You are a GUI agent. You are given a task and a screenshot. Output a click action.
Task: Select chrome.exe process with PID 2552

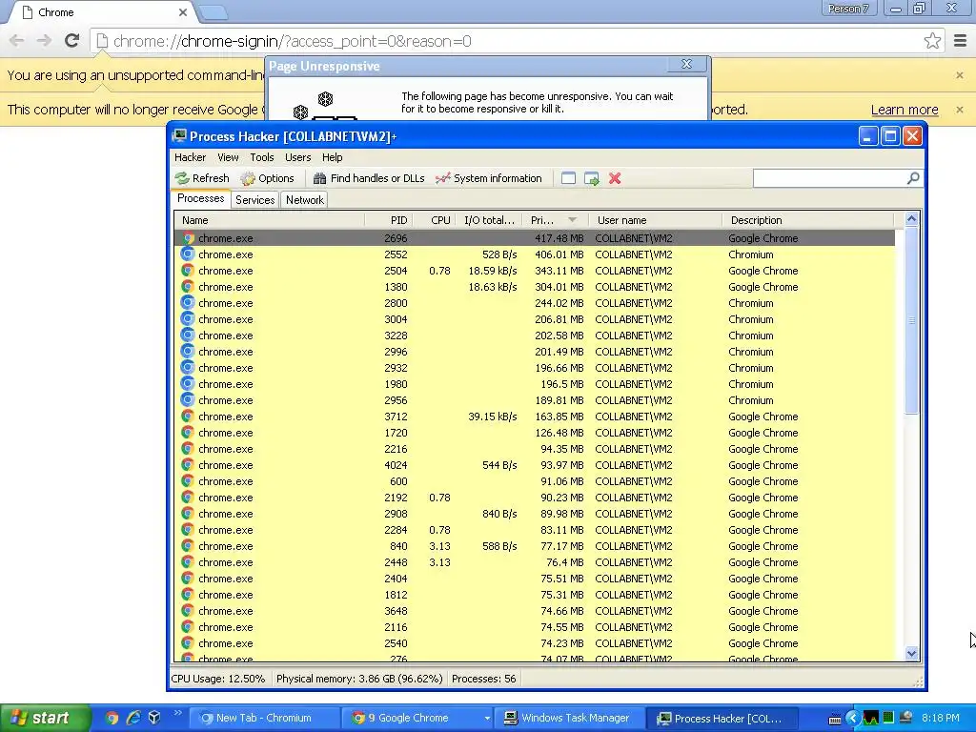pyautogui.click(x=535, y=254)
